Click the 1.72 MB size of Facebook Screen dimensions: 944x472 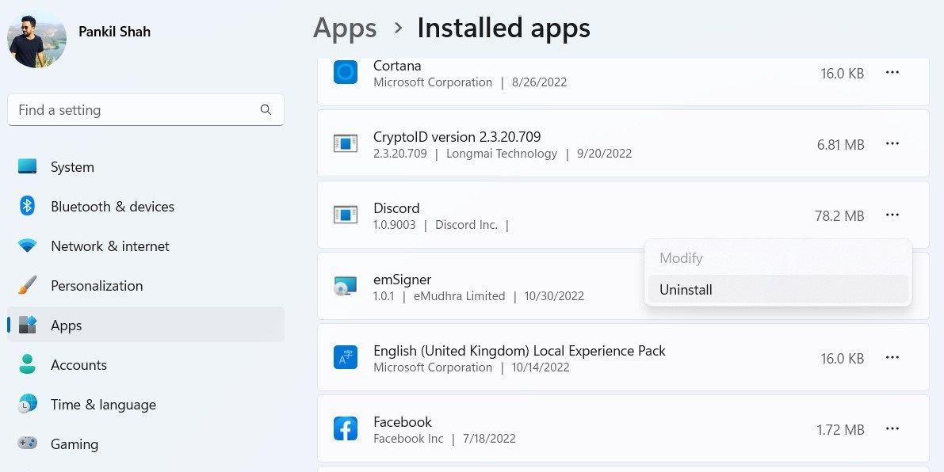(840, 430)
